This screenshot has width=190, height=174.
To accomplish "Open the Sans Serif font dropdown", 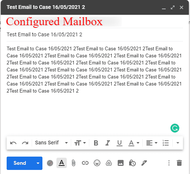I will [x=51, y=143].
